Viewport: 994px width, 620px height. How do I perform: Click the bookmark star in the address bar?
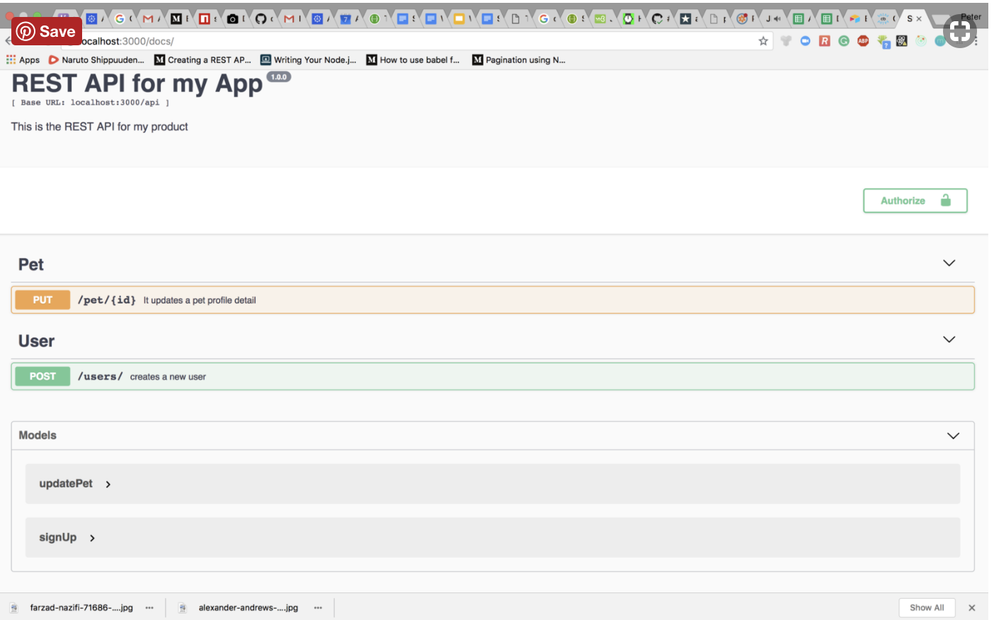[x=763, y=41]
